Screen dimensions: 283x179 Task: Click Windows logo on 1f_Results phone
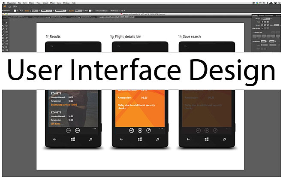[73, 139]
